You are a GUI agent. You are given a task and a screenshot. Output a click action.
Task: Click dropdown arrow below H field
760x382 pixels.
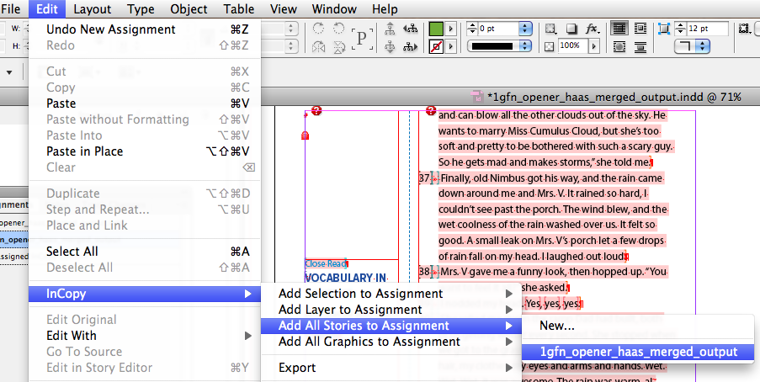coord(8,72)
